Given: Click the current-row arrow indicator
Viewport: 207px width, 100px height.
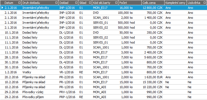Looking at the screenshot, I should (2, 8).
